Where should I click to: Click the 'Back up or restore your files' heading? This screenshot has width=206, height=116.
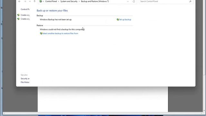[x=52, y=11]
